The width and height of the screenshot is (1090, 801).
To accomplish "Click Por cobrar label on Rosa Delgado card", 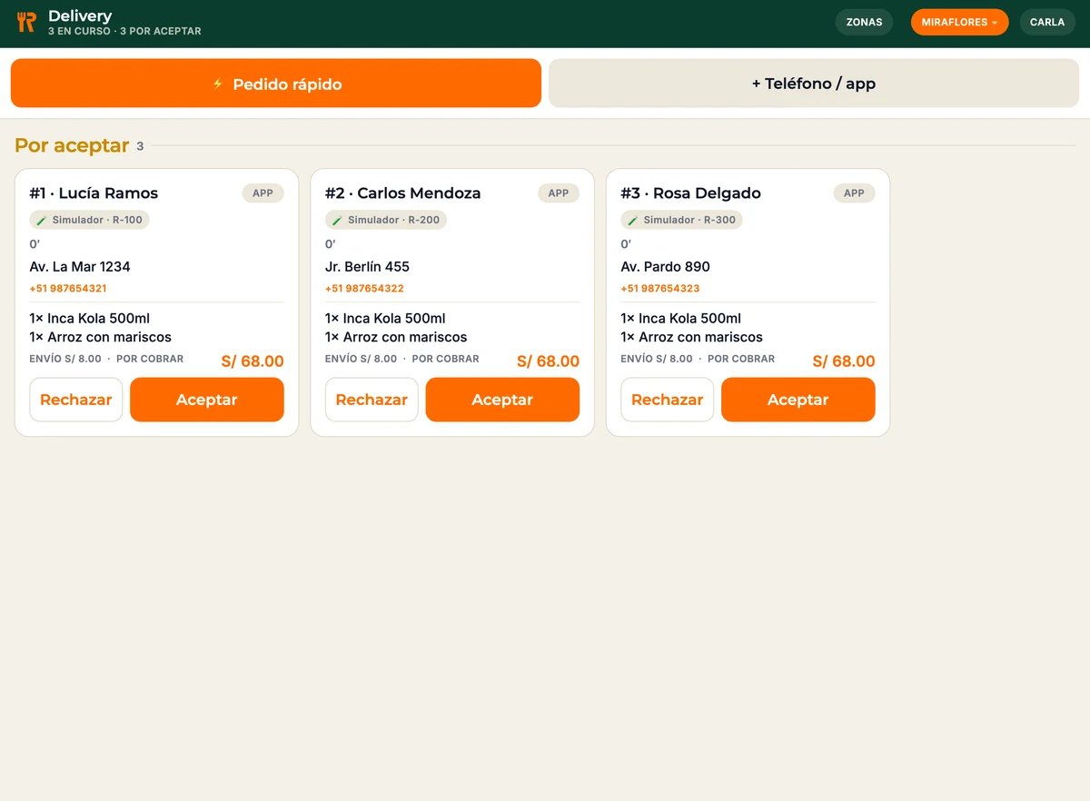I will click(741, 359).
